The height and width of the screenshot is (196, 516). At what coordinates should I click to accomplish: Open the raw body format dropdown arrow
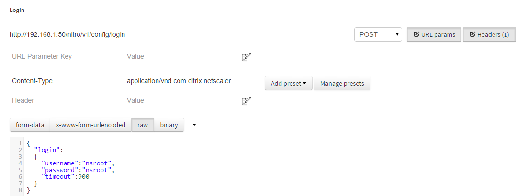(x=194, y=125)
